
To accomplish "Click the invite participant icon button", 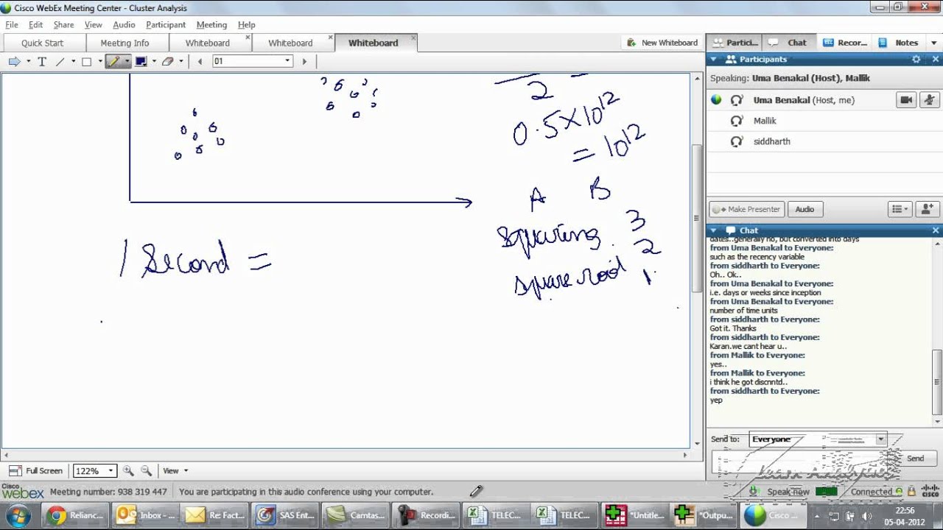I will coord(927,209).
